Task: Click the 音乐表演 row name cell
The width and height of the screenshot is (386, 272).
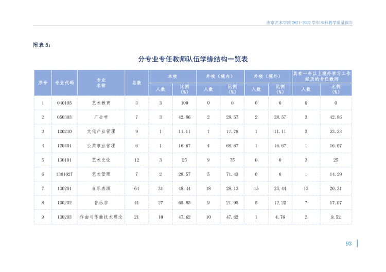Action: (x=101, y=188)
